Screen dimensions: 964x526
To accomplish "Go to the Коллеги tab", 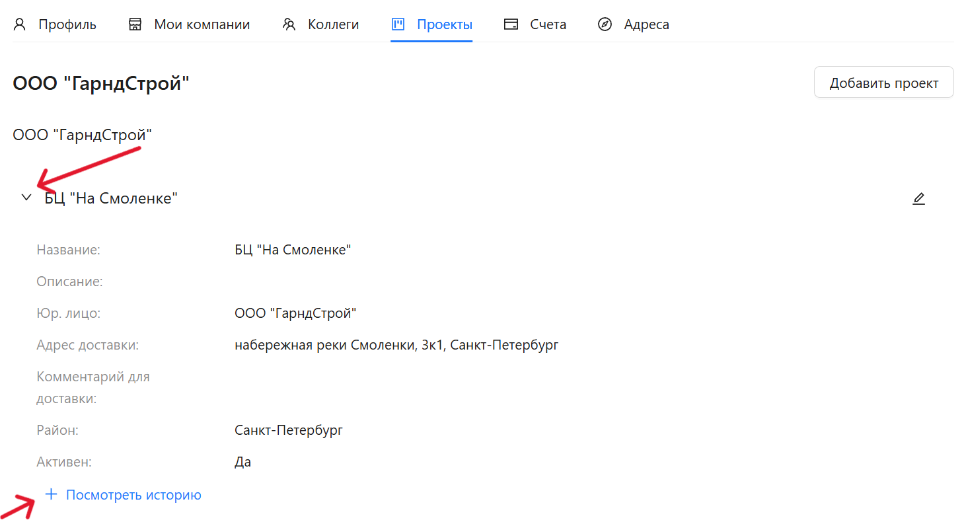I will [x=320, y=24].
